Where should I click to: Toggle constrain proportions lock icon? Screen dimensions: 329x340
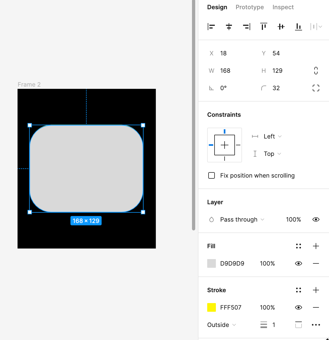[316, 71]
